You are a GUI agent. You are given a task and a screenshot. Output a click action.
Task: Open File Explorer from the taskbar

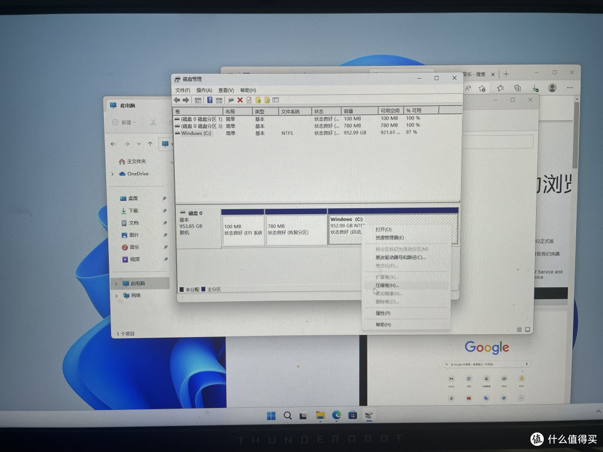[x=320, y=416]
